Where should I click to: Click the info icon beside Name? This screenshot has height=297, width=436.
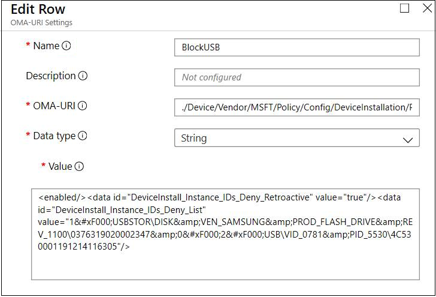click(66, 46)
